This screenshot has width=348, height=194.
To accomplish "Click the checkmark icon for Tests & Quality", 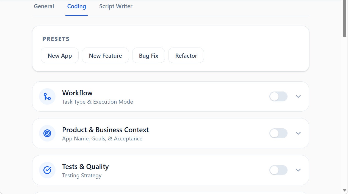I will [x=47, y=170].
